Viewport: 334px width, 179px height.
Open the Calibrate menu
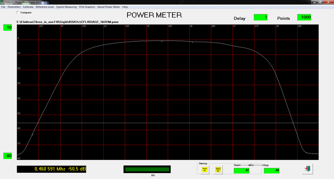pos(28,7)
